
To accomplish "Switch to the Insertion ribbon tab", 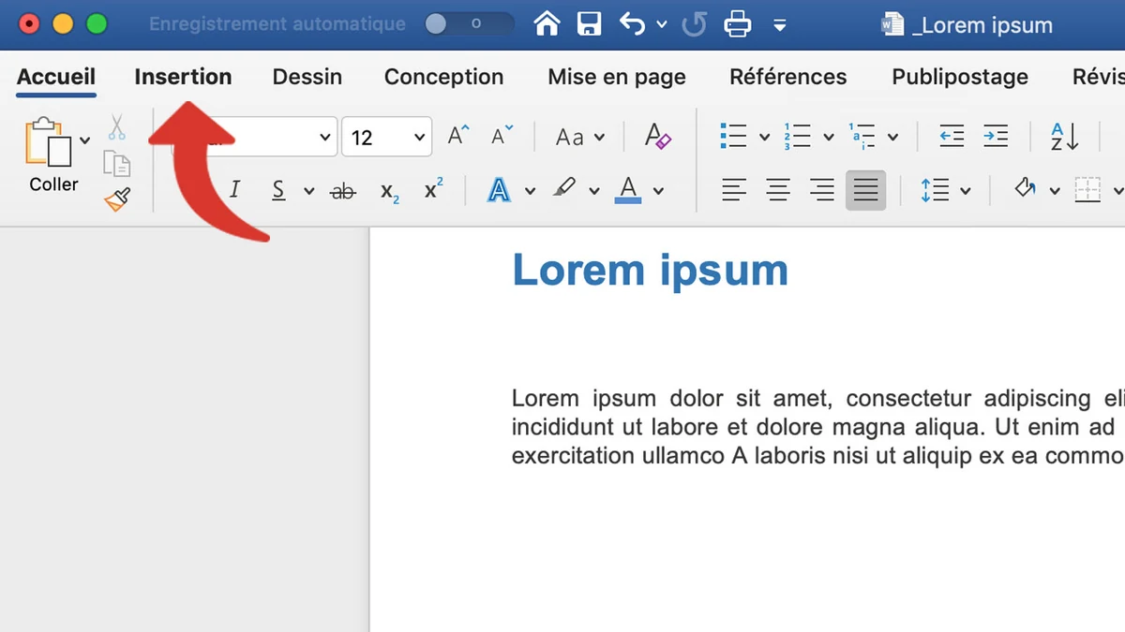I will click(x=183, y=77).
